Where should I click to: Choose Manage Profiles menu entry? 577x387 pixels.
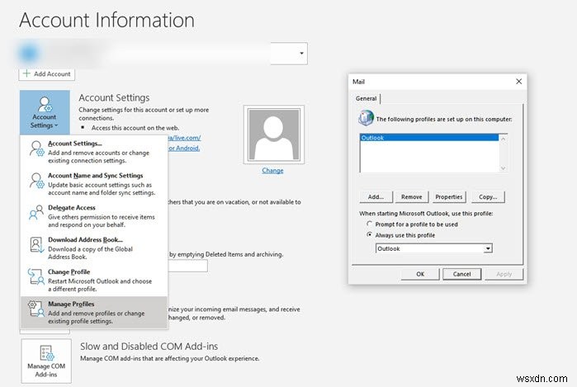tap(94, 312)
